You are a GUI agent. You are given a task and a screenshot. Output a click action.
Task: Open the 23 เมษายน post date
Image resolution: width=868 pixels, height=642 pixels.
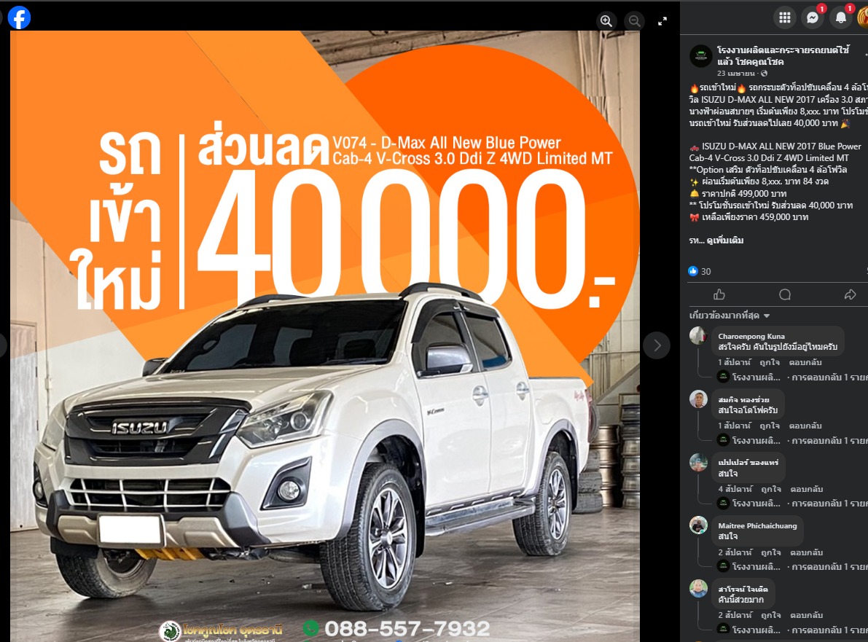point(735,73)
